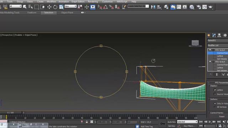This screenshot has height=128, width=228.
Task: Open the Hierarchy command panel tab
Action: click(219, 35)
